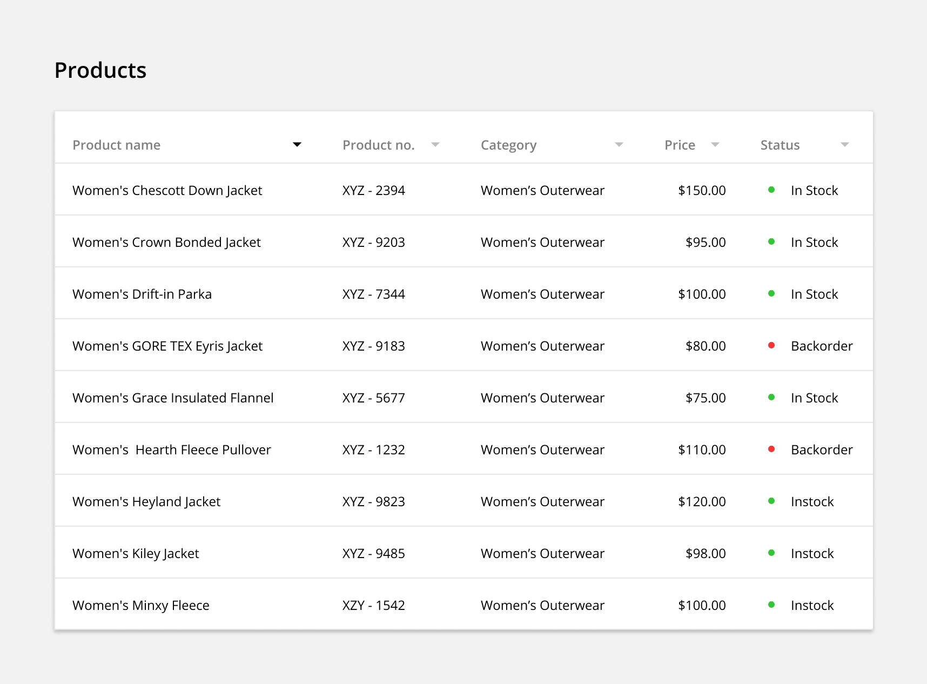Click product number XYZ - 9203

click(x=374, y=242)
